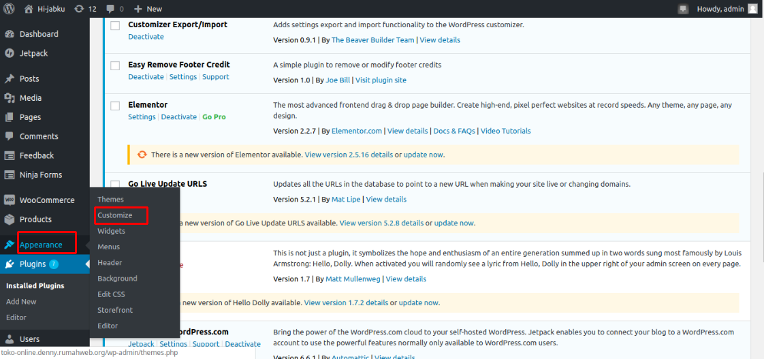Open the comments bubble icon in admin bar
The height and width of the screenshot is (359, 764).
tap(110, 9)
